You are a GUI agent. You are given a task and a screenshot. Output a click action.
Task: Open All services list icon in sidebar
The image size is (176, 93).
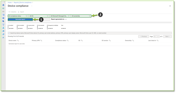3,12
